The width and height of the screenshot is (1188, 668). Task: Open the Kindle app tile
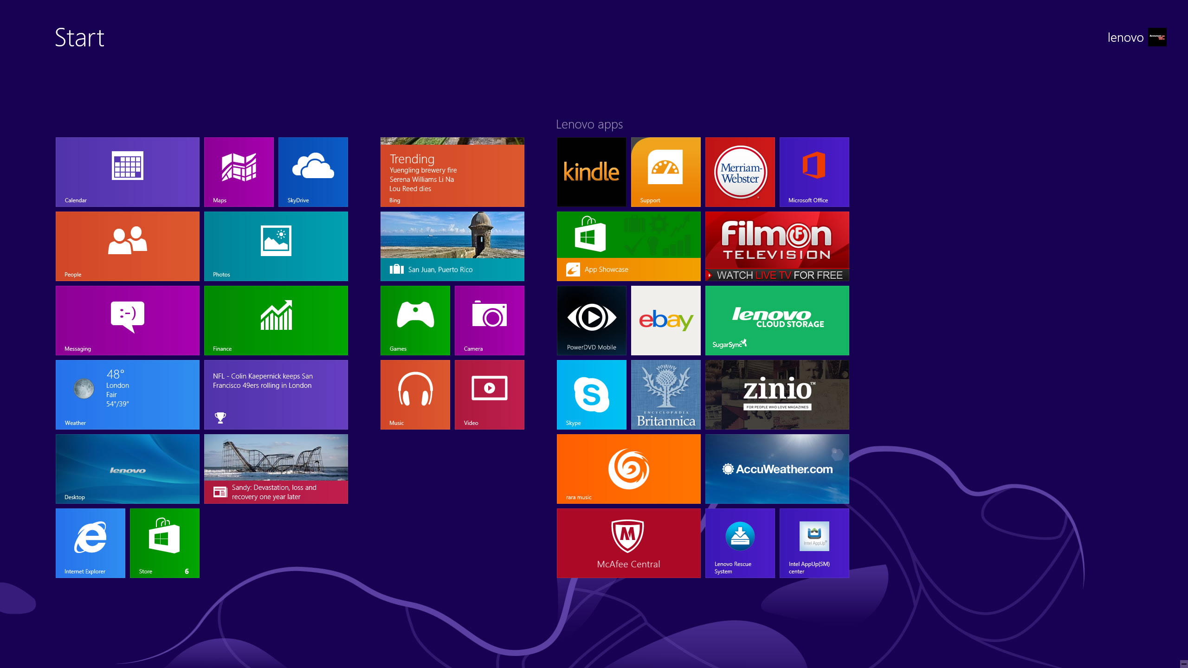click(x=591, y=172)
